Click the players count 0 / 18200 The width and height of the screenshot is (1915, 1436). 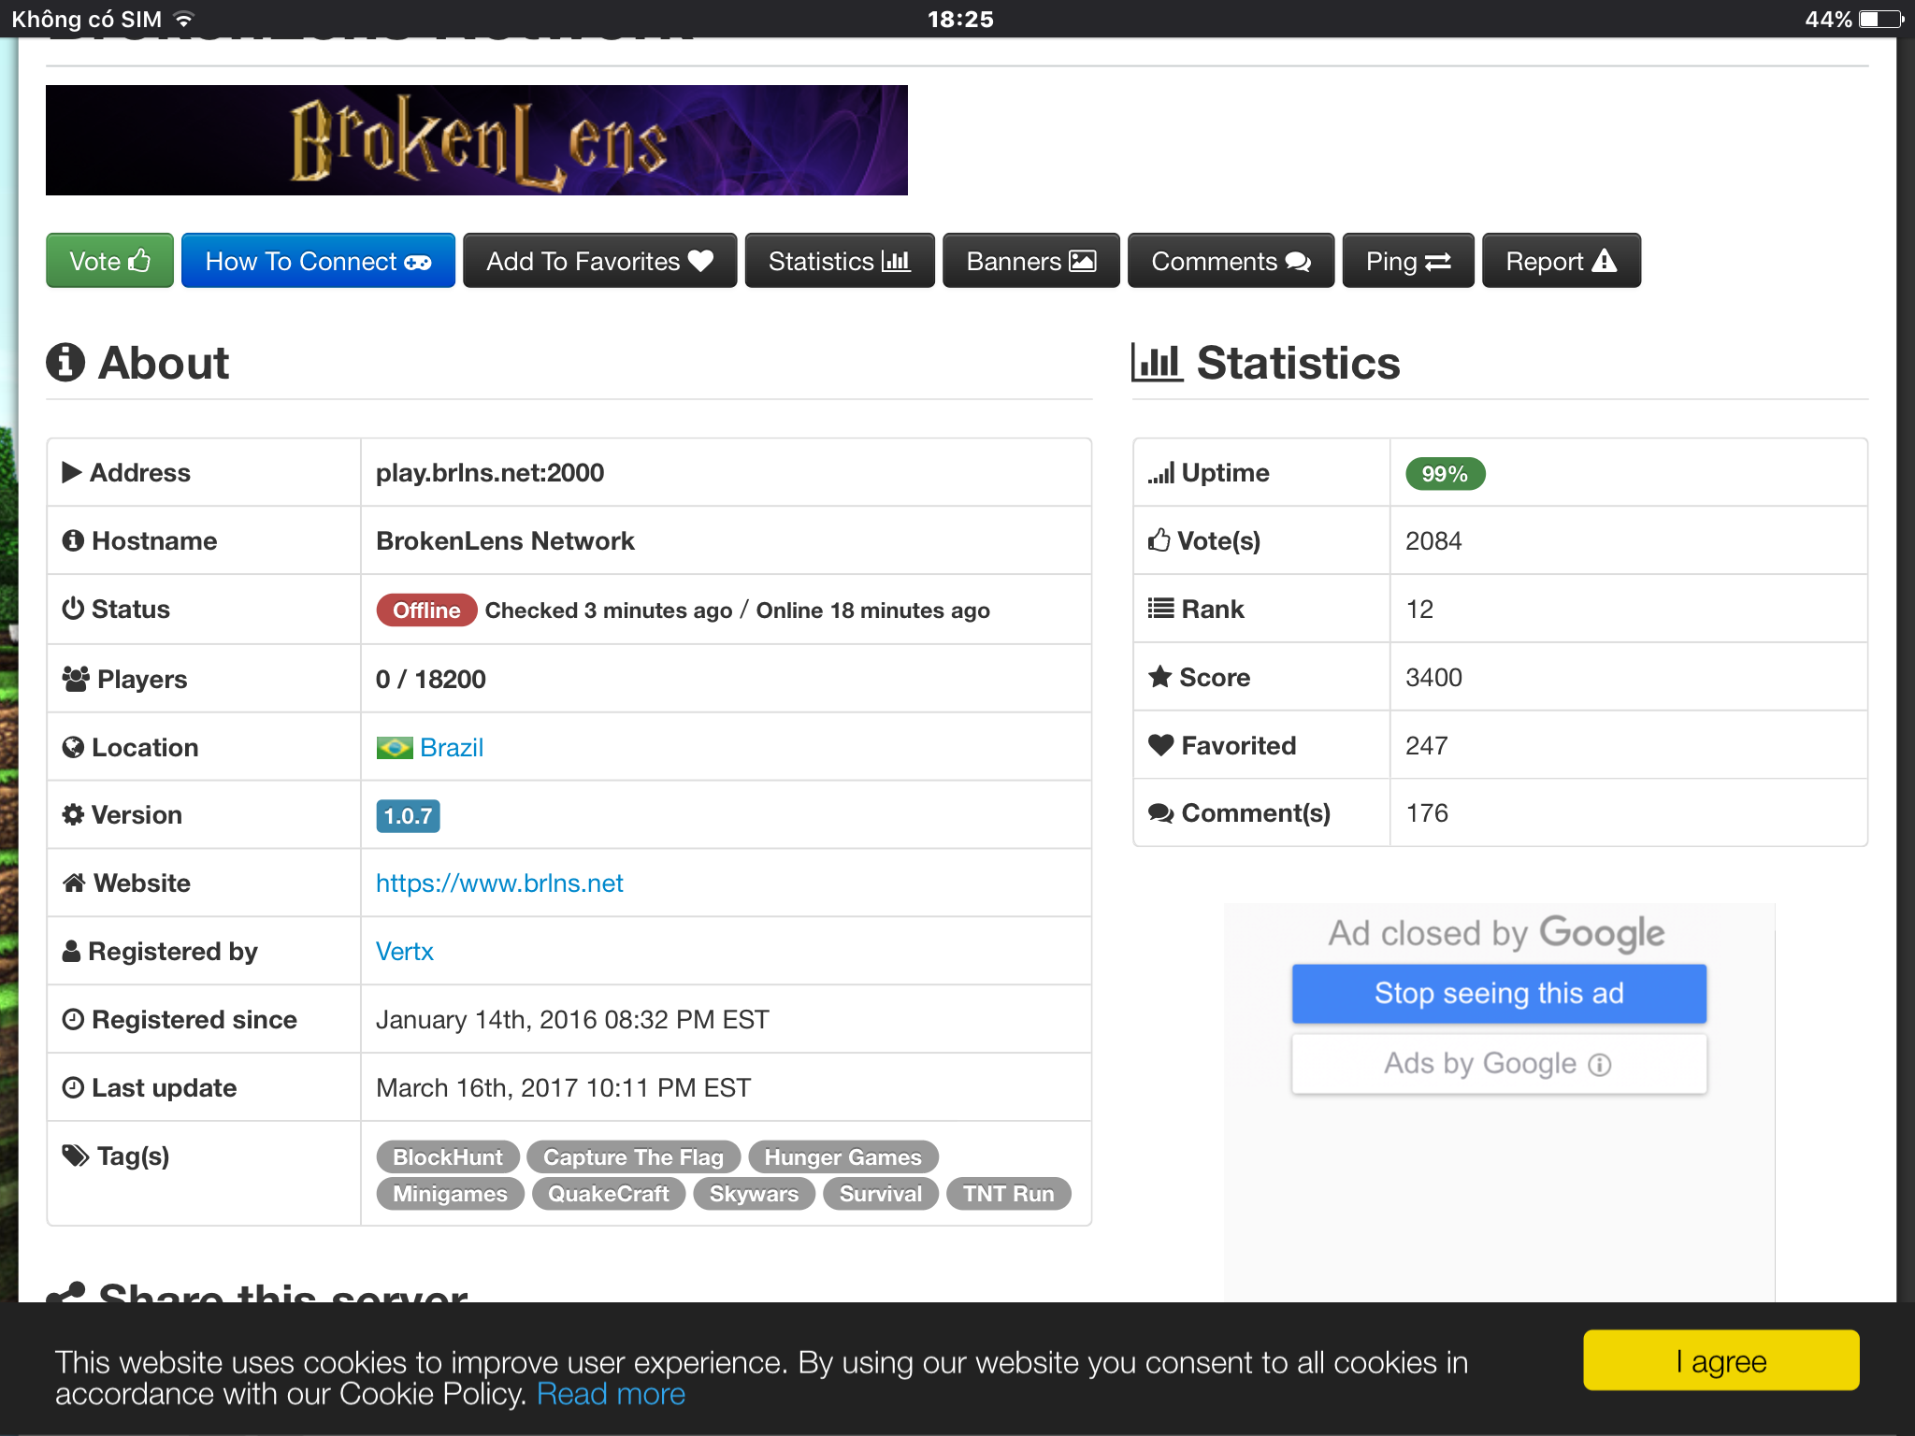430,679
